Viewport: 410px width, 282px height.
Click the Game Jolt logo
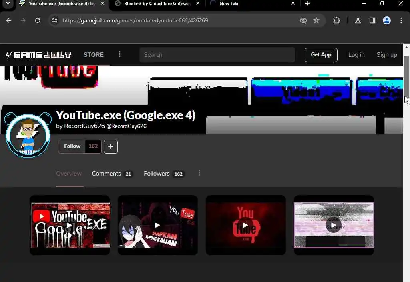39,54
